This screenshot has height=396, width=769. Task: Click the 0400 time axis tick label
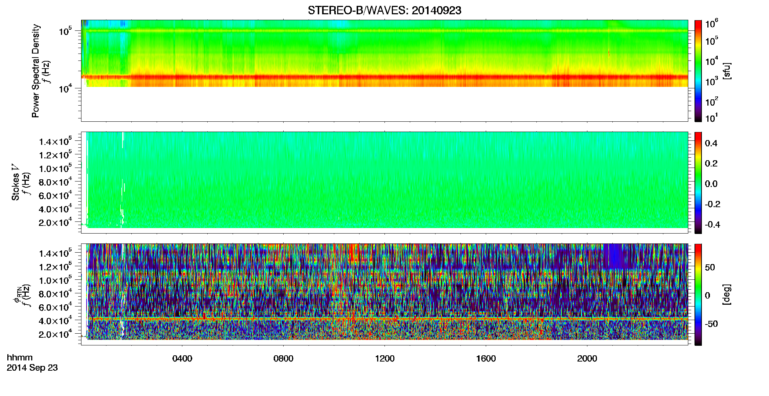(x=182, y=359)
